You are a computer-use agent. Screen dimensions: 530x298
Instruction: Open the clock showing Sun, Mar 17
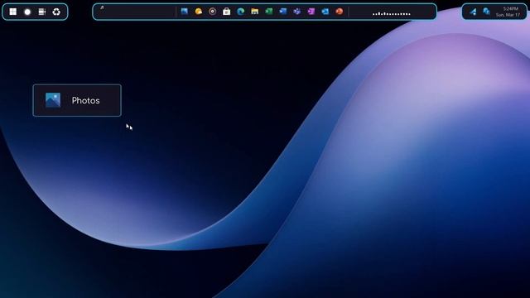point(508,12)
